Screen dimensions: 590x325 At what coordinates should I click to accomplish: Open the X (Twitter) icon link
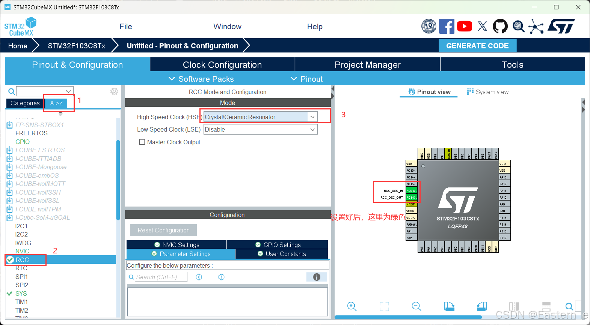483,26
